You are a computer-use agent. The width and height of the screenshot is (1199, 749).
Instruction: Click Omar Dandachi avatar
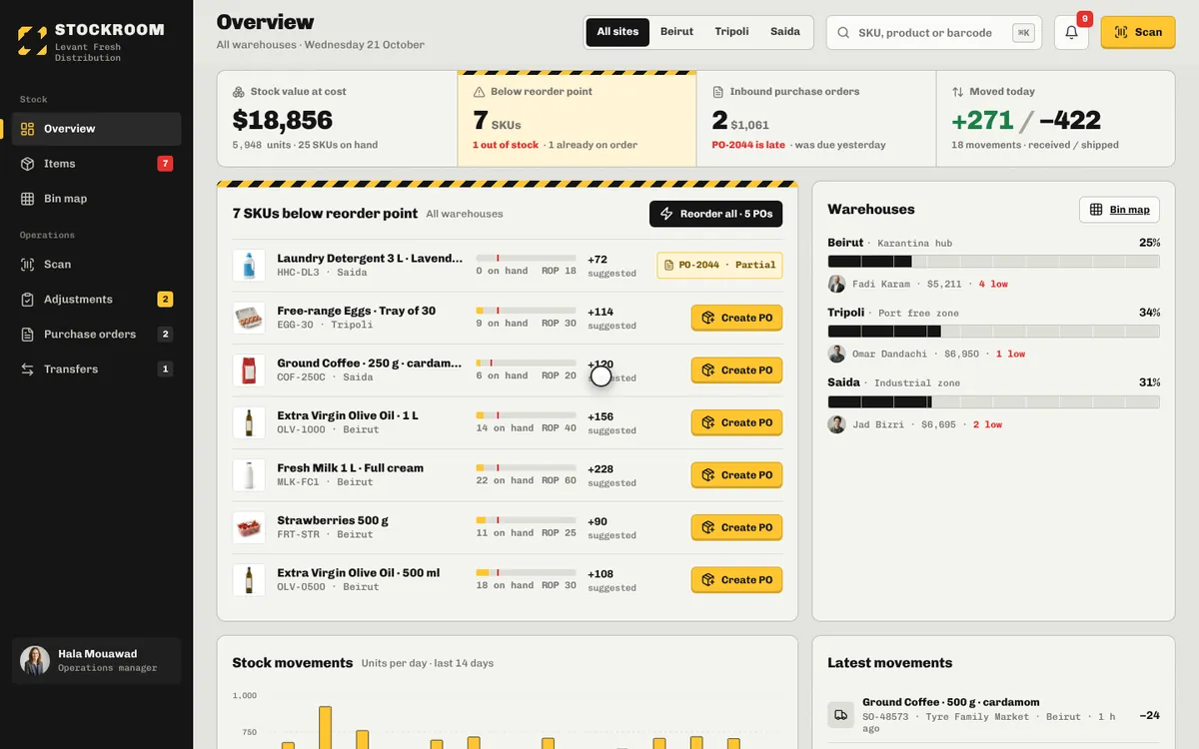click(836, 354)
